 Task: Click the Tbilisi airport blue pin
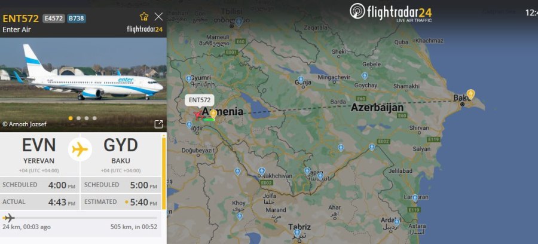pyautogui.click(x=239, y=22)
